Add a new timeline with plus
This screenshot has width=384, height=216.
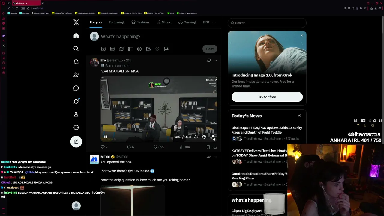point(214,22)
